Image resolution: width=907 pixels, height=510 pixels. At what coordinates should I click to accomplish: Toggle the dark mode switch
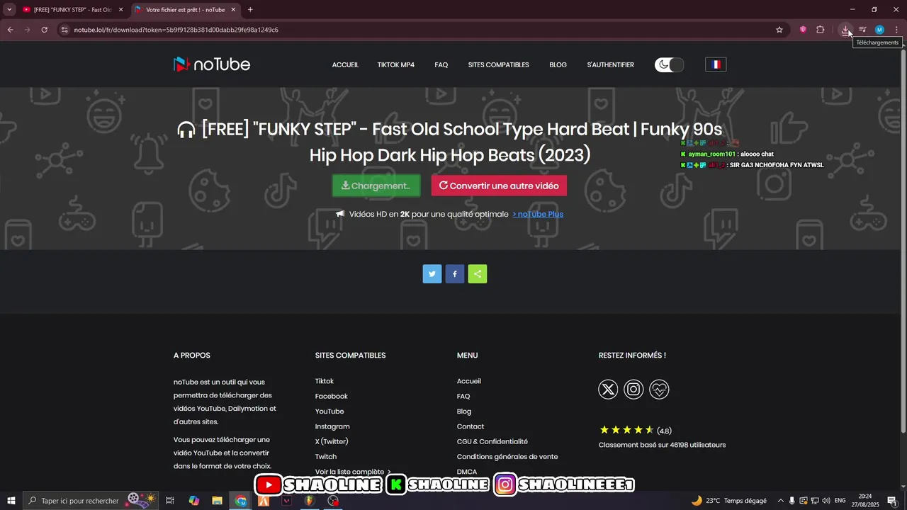[x=669, y=64]
